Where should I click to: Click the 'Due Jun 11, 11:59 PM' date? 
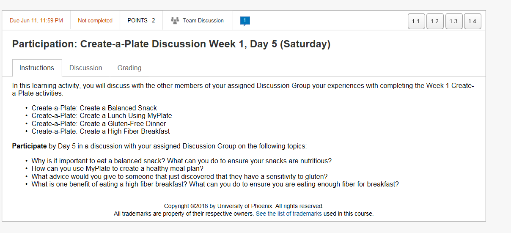pos(36,21)
